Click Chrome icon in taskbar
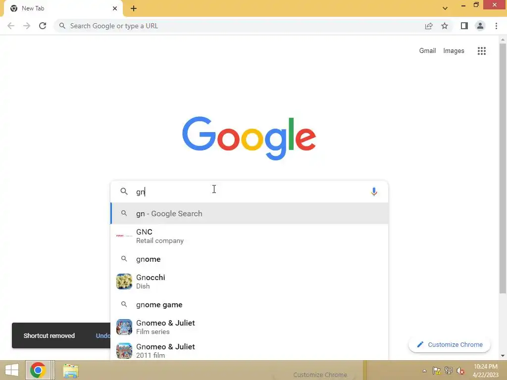This screenshot has height=380, width=507. tap(38, 370)
